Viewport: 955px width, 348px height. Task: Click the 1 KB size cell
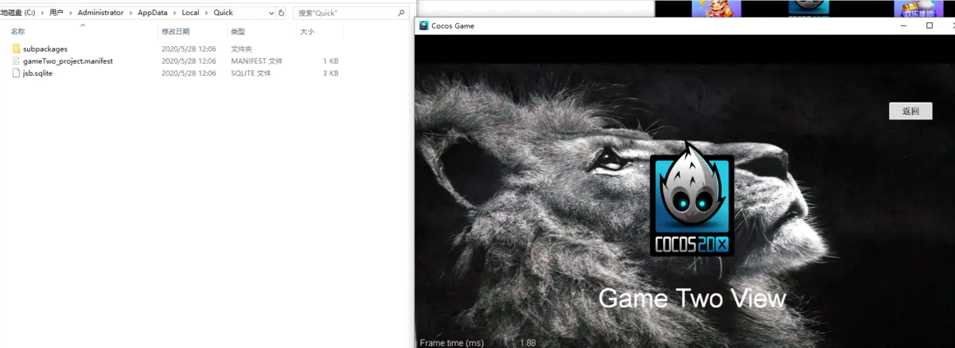click(x=330, y=61)
